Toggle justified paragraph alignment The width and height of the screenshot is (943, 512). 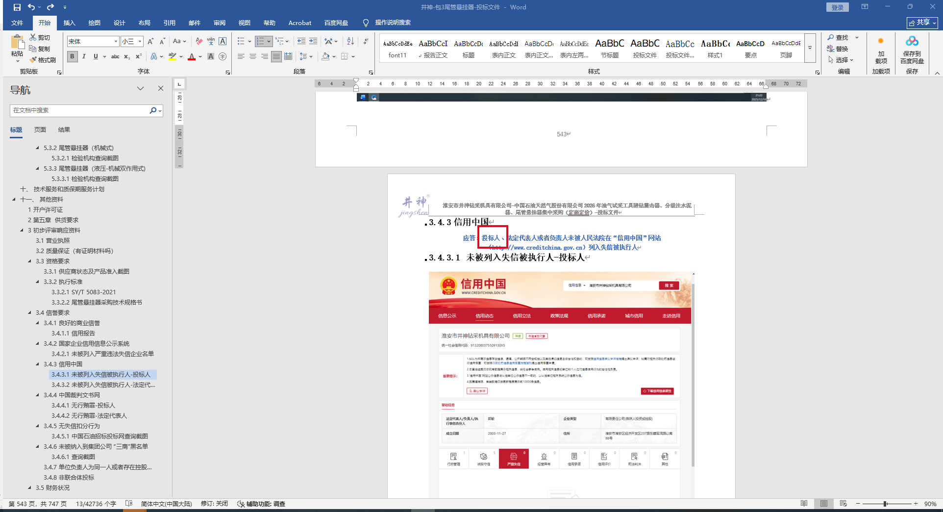276,56
